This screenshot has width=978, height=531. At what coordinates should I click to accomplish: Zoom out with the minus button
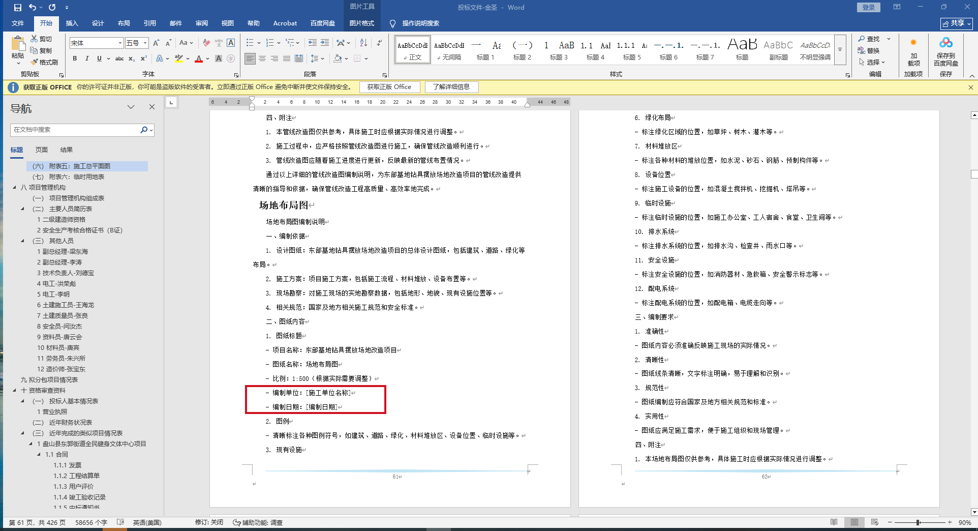coord(890,522)
